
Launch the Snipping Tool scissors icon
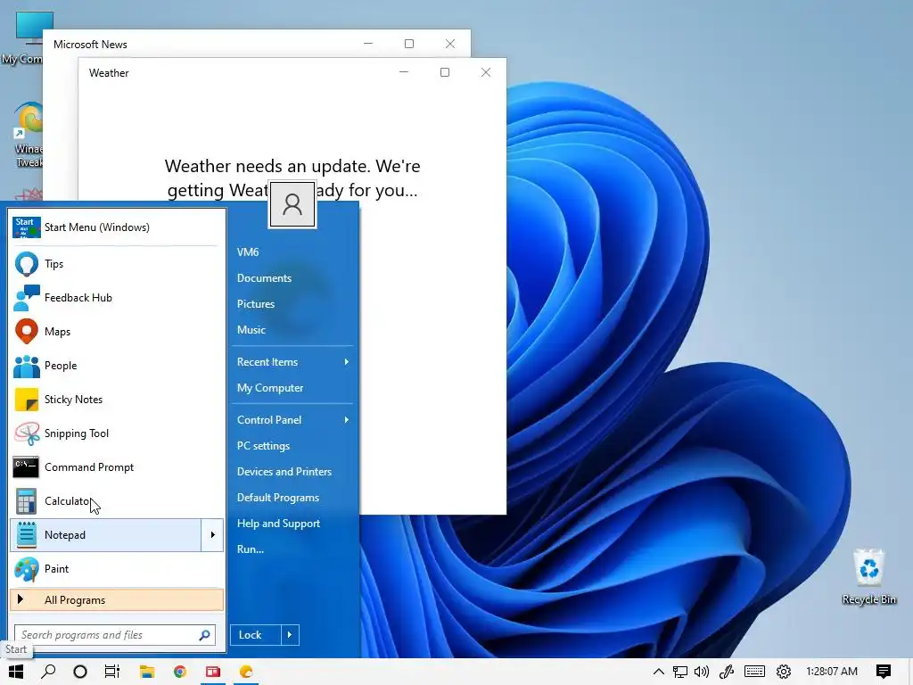[26, 433]
